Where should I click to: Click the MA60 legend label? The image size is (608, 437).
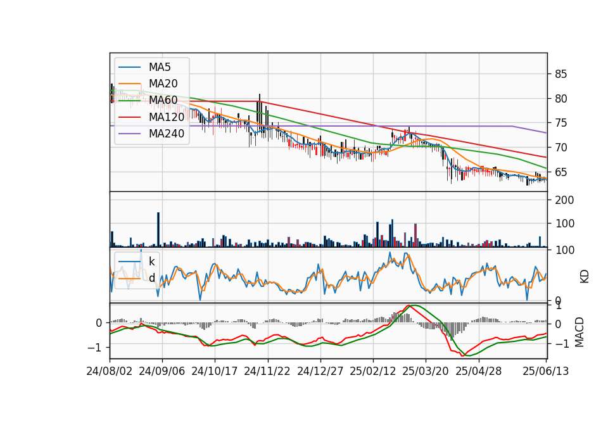pyautogui.click(x=163, y=101)
